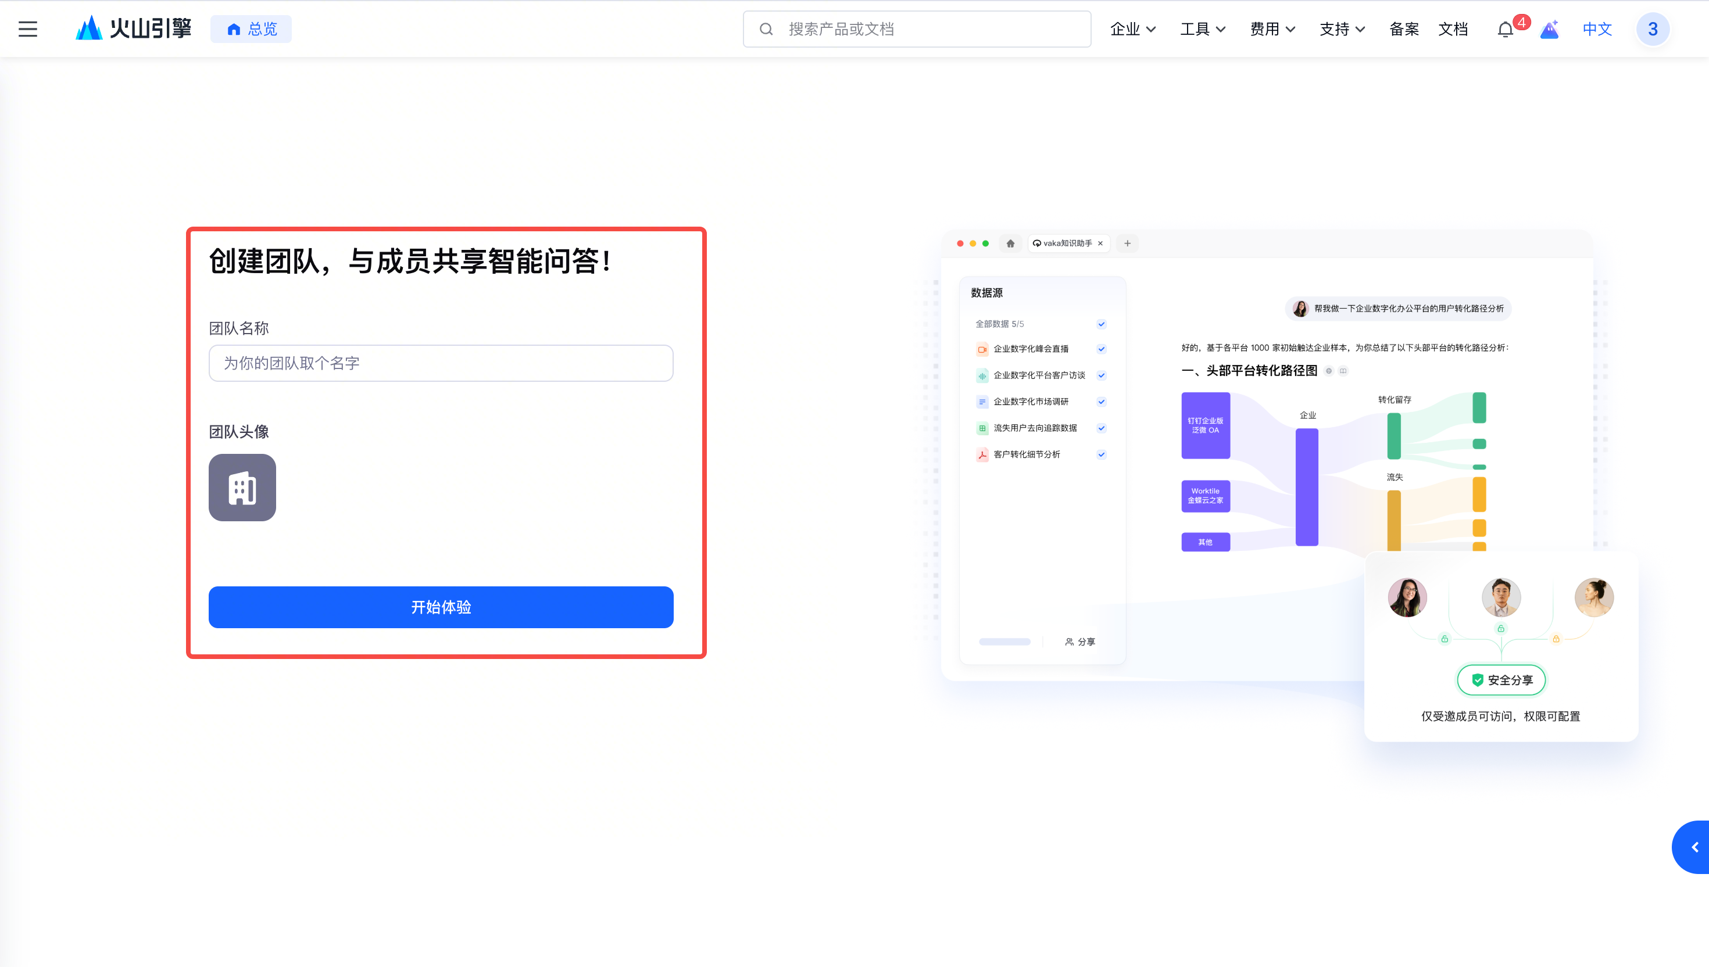This screenshot has height=967, width=1709.
Task: Toggle the 流失用户去向追踪数据 checkbox
Action: pyautogui.click(x=1101, y=428)
